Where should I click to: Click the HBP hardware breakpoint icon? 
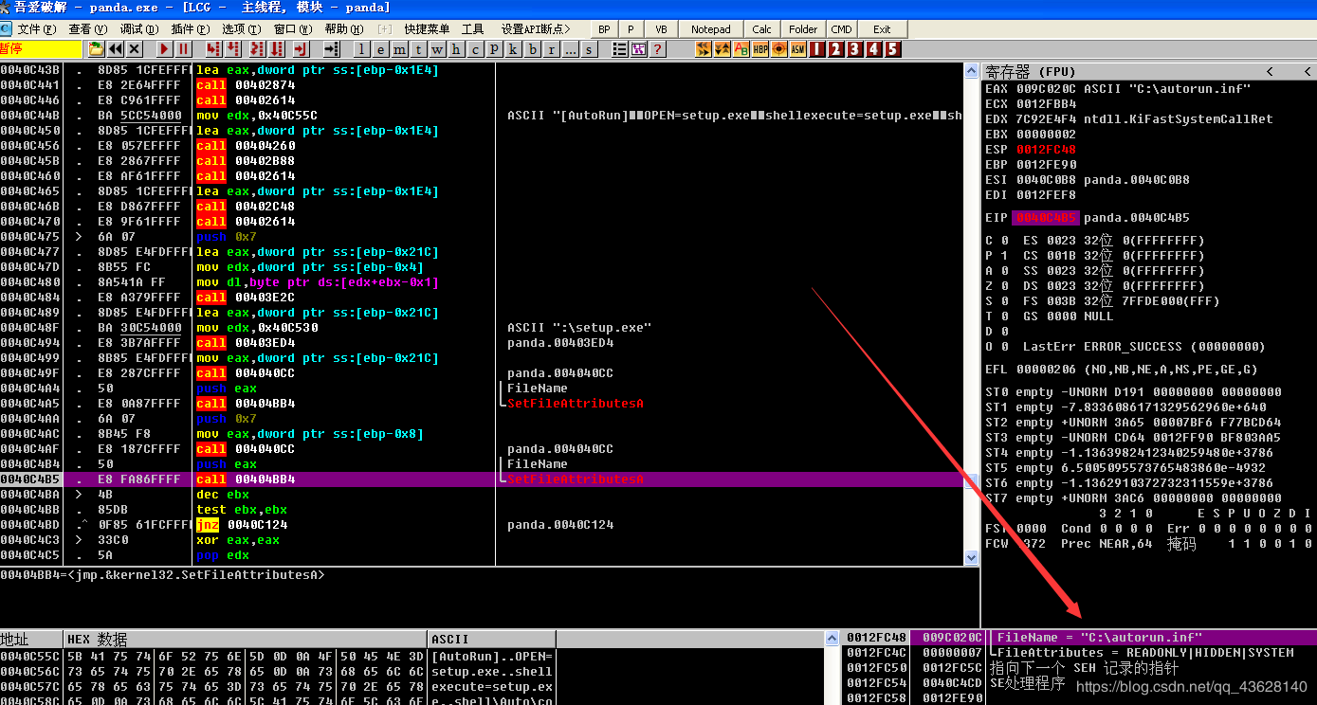(x=760, y=49)
